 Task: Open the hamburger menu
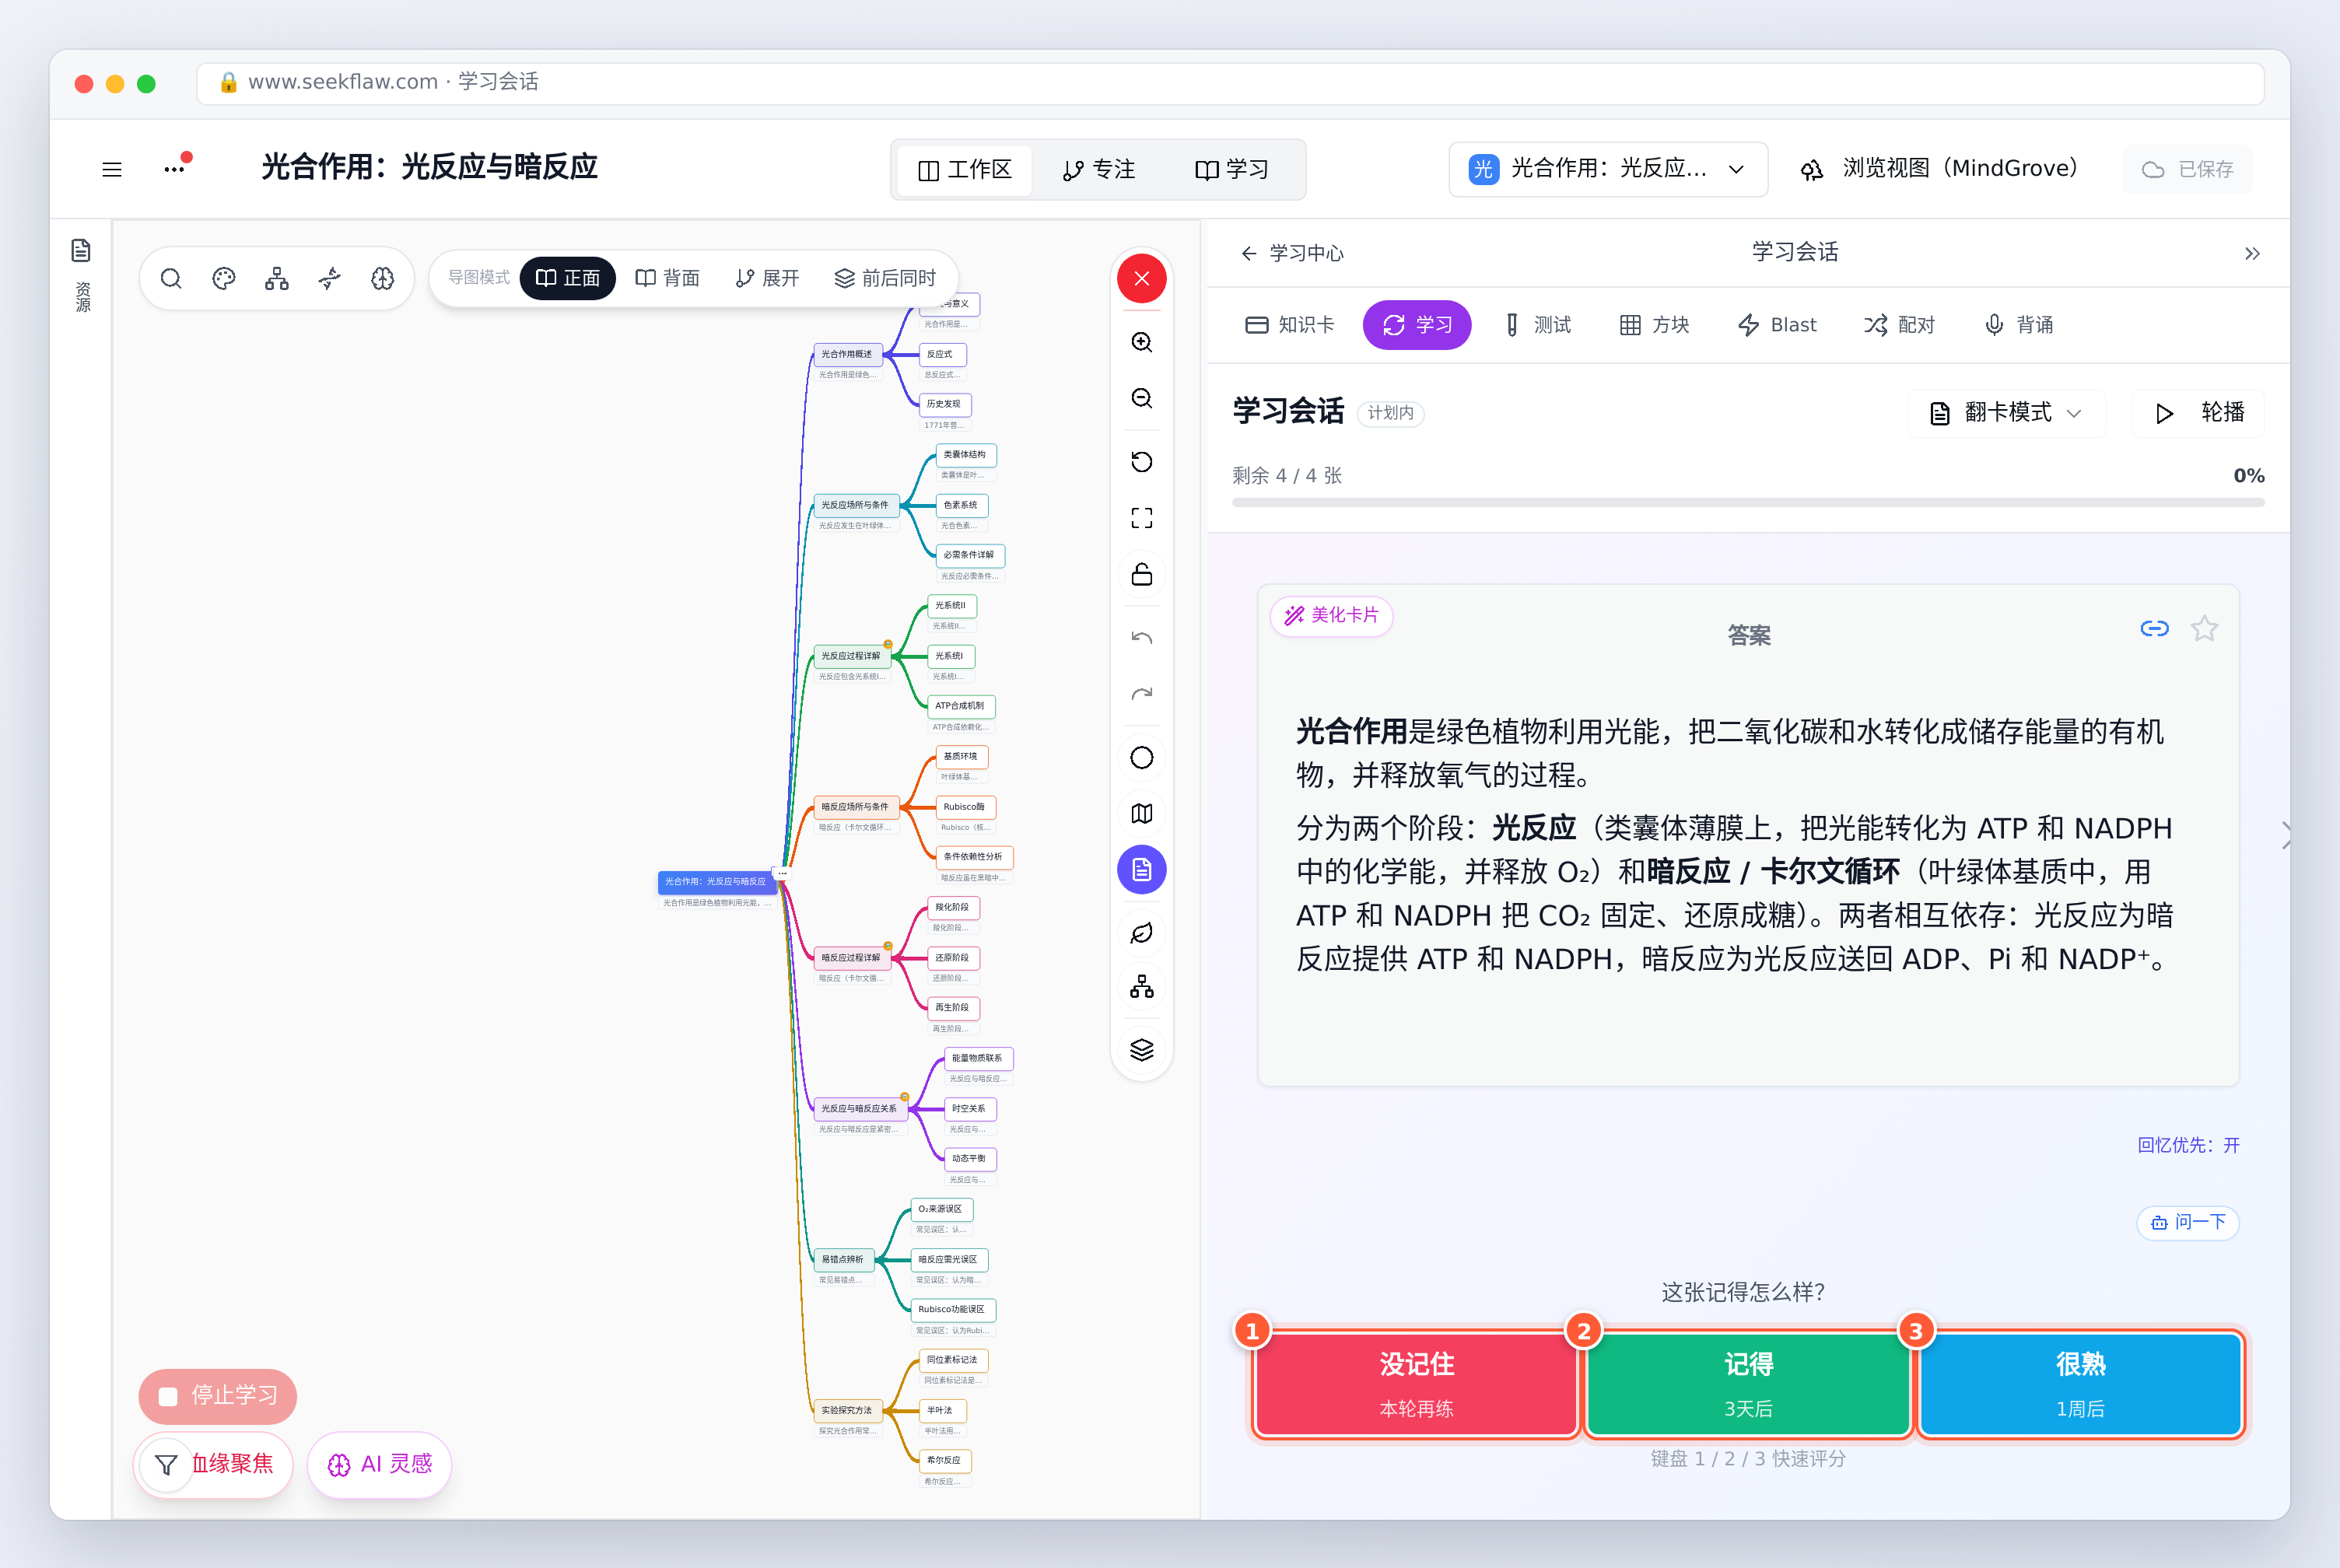(112, 169)
